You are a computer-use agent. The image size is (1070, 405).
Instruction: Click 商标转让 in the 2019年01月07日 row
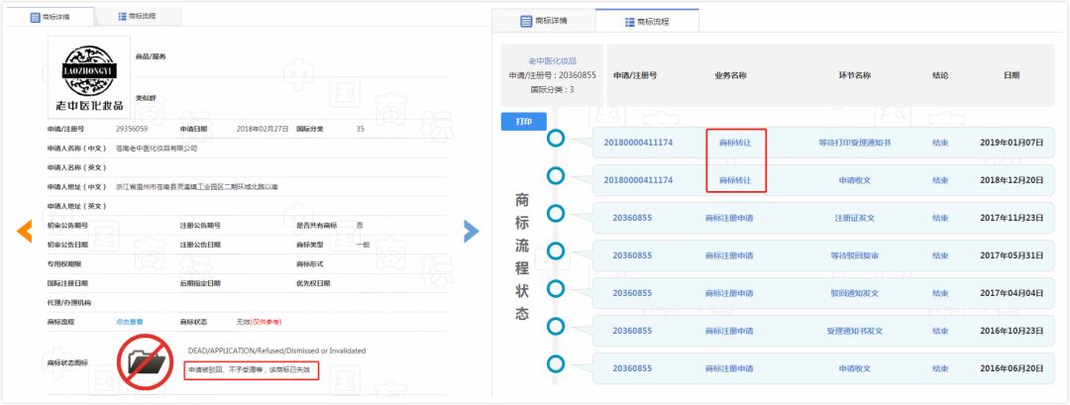pyautogui.click(x=735, y=144)
